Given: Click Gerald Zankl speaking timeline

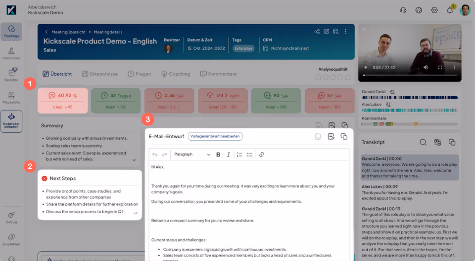Looking at the screenshot, I should coord(410,98).
